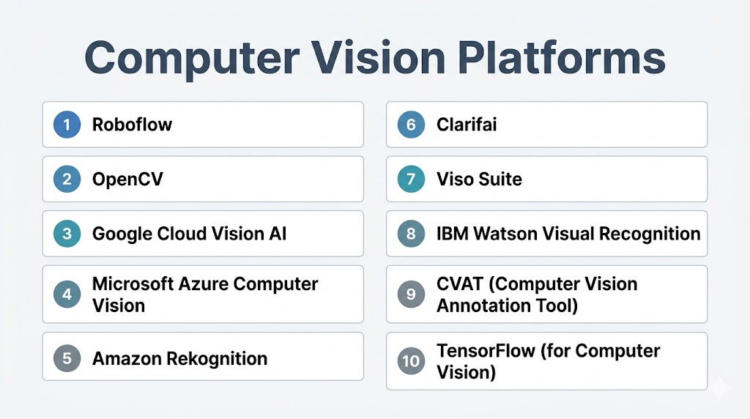Viewport: 750px width, 419px height.
Task: Click the number 2 circle beside OpenCV
Action: 67,179
